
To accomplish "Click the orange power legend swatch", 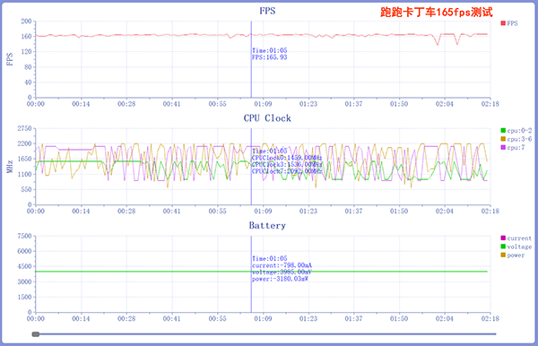I will click(x=503, y=255).
